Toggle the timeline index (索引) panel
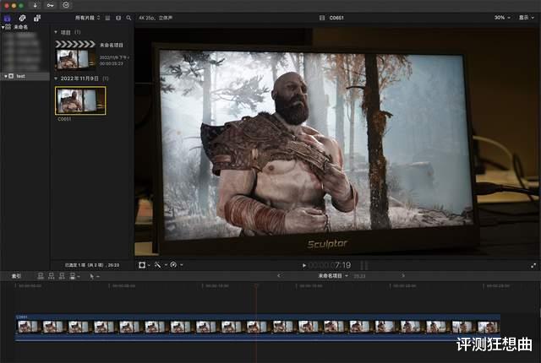 tap(16, 275)
